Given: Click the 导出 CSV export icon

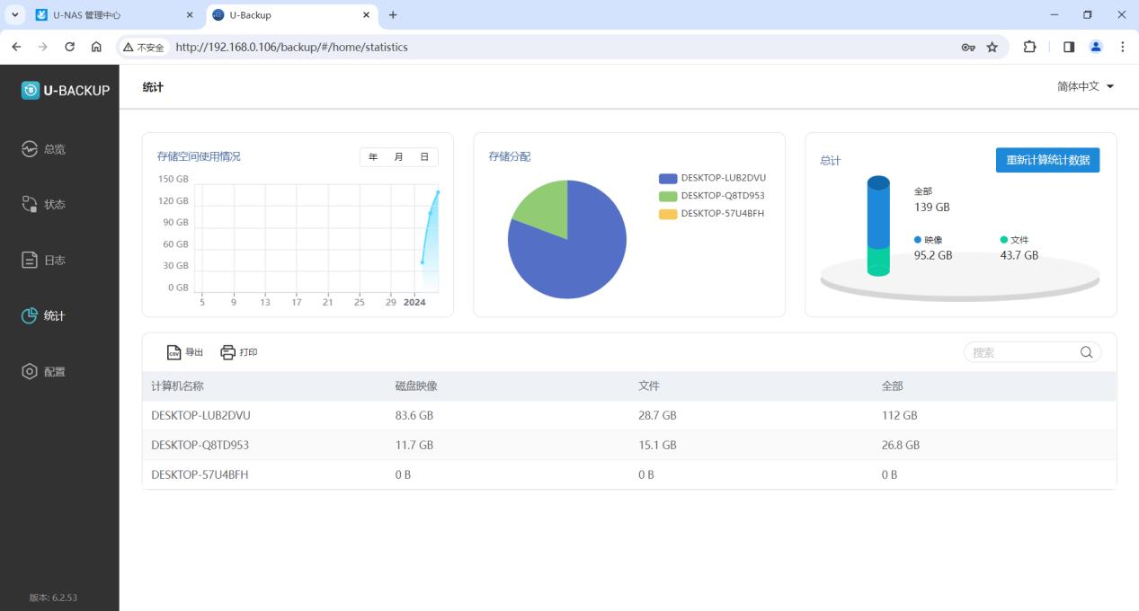Looking at the screenshot, I should point(174,352).
